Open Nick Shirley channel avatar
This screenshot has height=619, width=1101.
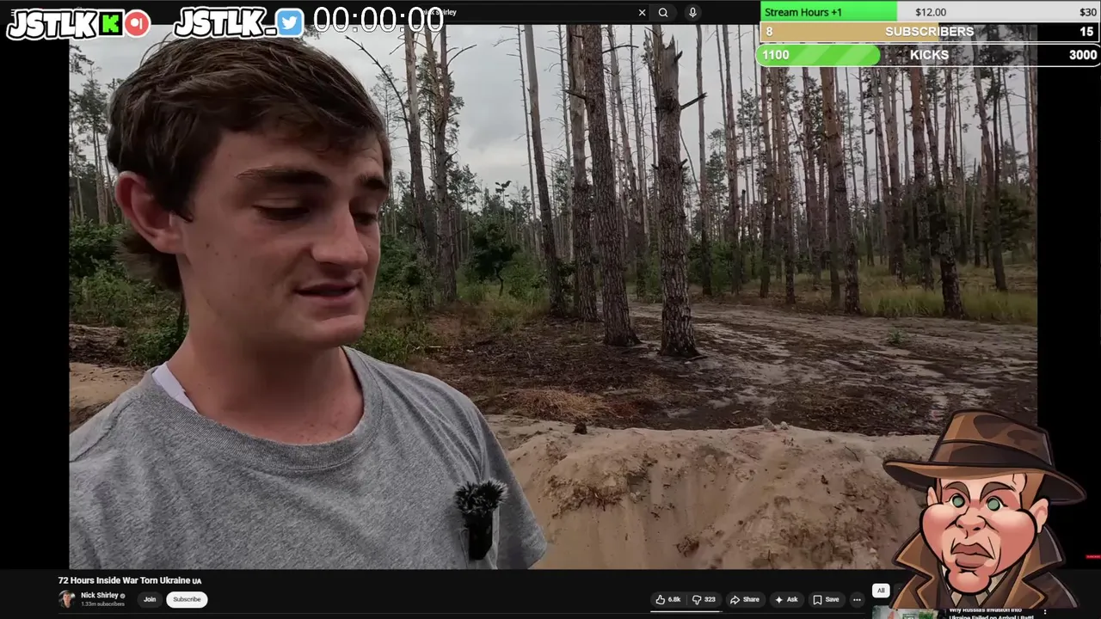tap(67, 599)
